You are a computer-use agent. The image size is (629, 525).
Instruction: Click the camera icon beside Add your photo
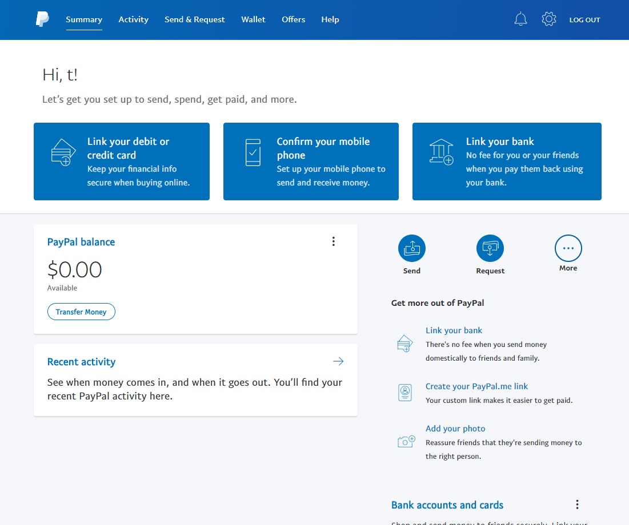click(406, 441)
